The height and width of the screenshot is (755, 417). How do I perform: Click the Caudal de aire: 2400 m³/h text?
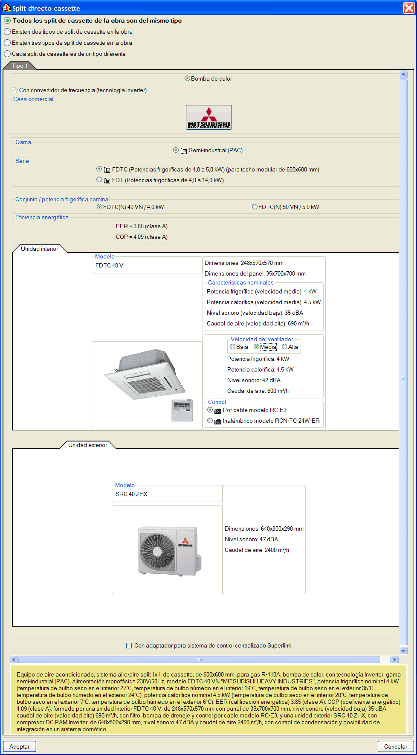(x=257, y=550)
